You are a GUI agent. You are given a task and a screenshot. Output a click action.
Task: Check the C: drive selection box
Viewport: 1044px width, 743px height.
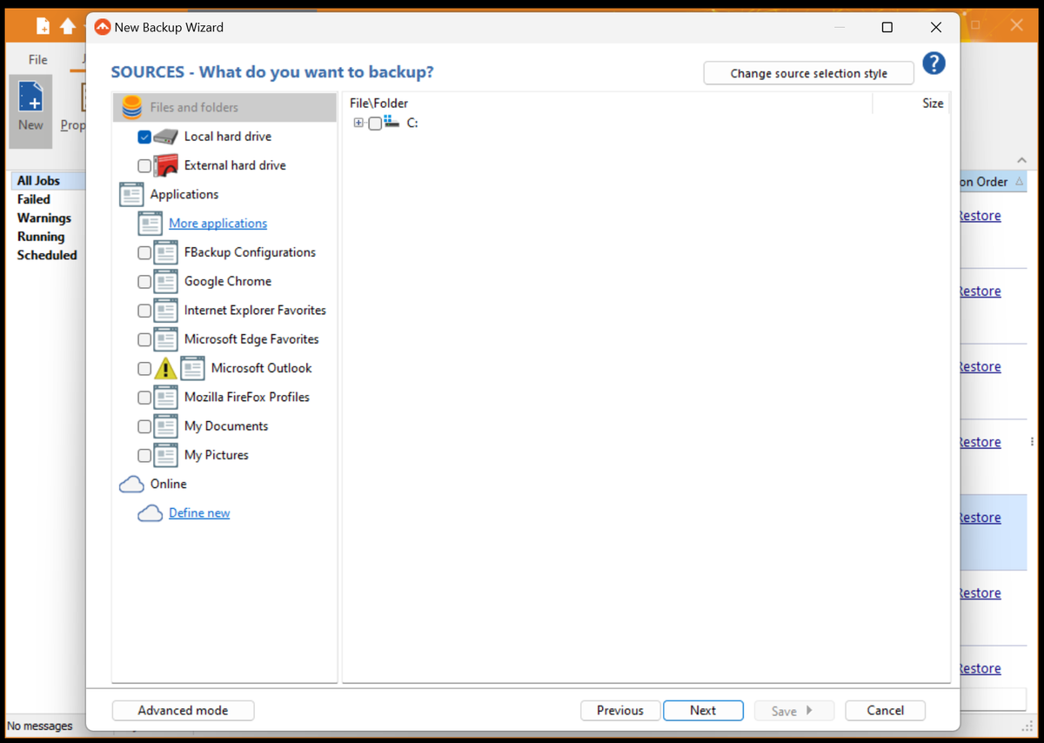375,123
